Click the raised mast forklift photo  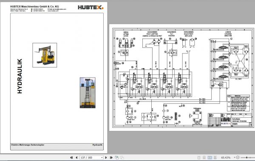88,93
